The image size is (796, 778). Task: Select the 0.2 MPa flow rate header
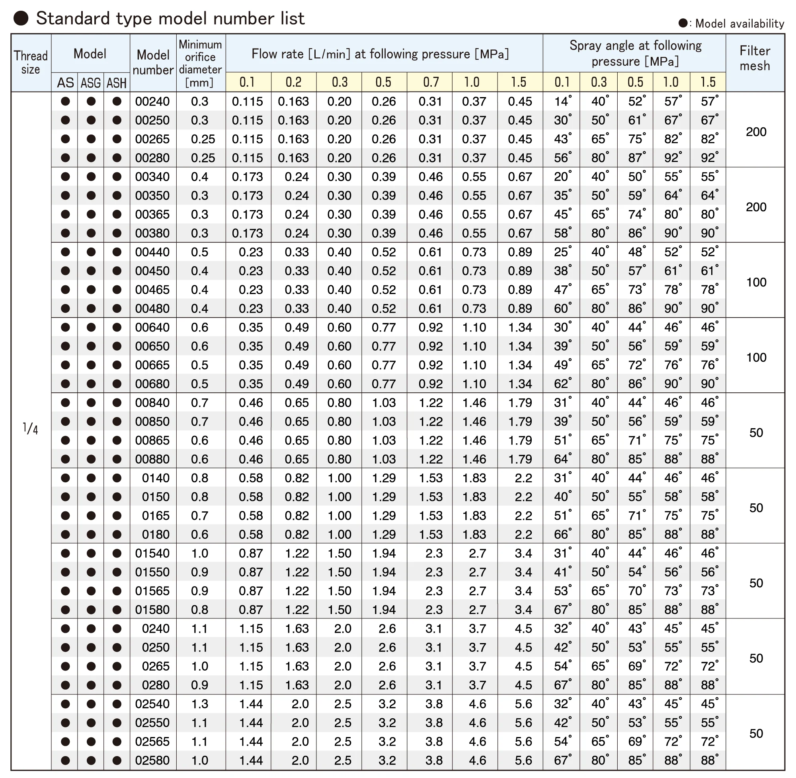(x=294, y=82)
